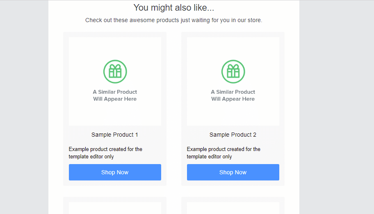Screen dimensions: 374x214
Task: Click Sample Product 2 description text
Action: point(223,153)
